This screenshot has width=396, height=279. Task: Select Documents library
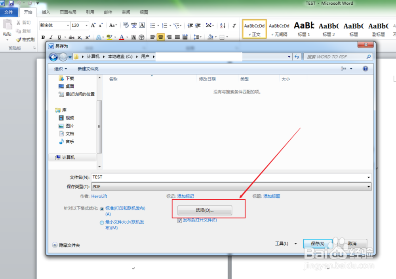point(67,134)
